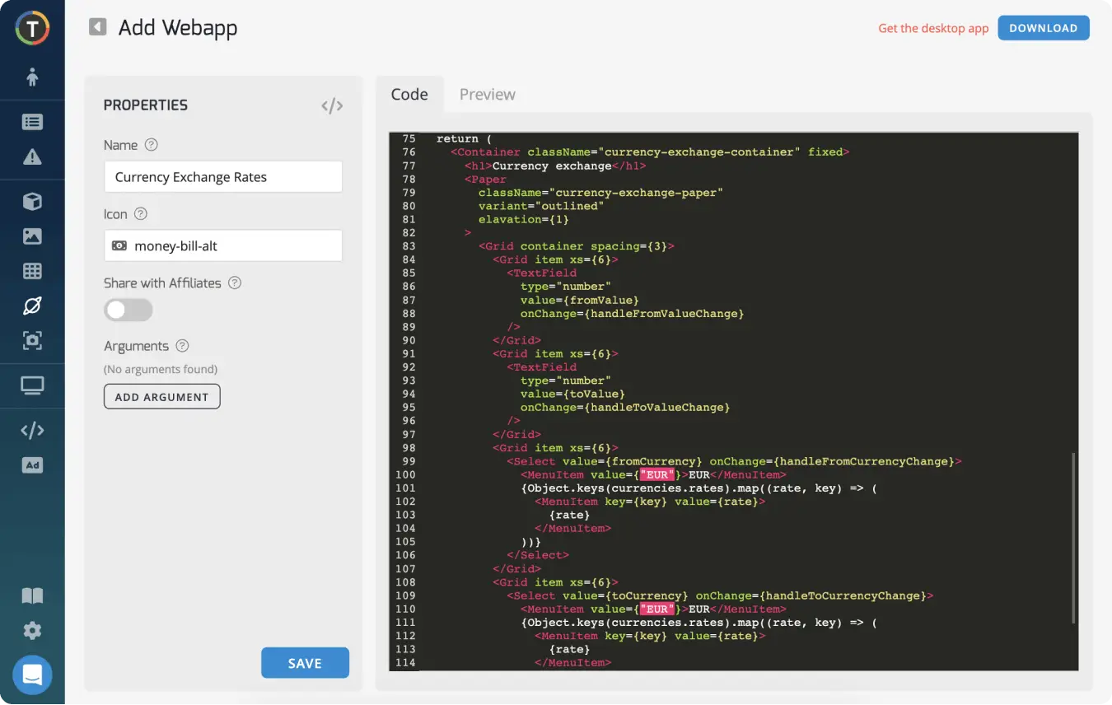Select the image gallery sidebar icon

(32, 236)
